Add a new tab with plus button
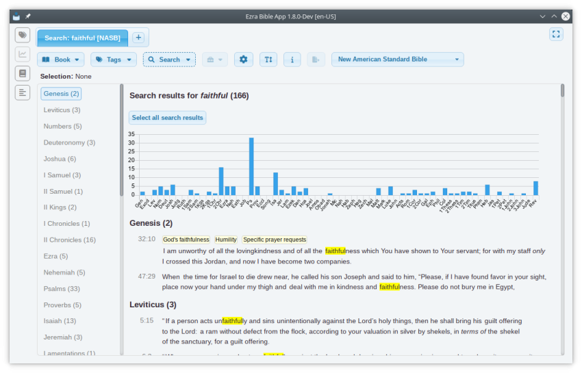This screenshot has height=373, width=582. [138, 38]
